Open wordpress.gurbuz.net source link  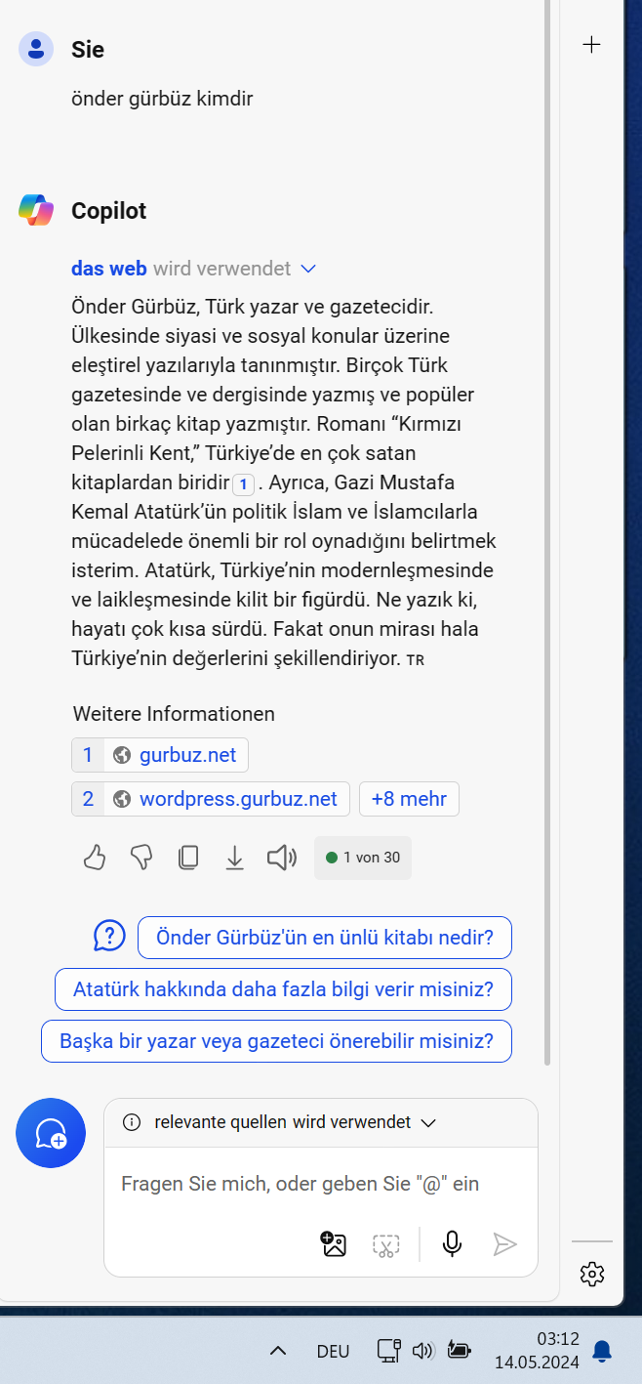click(x=211, y=799)
